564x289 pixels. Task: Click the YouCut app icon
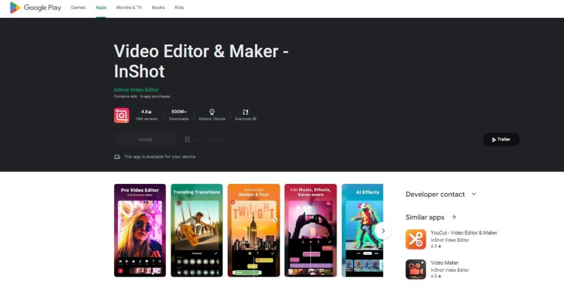point(416,239)
